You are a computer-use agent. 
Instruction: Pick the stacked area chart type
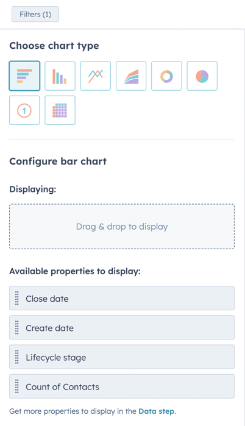pos(131,76)
